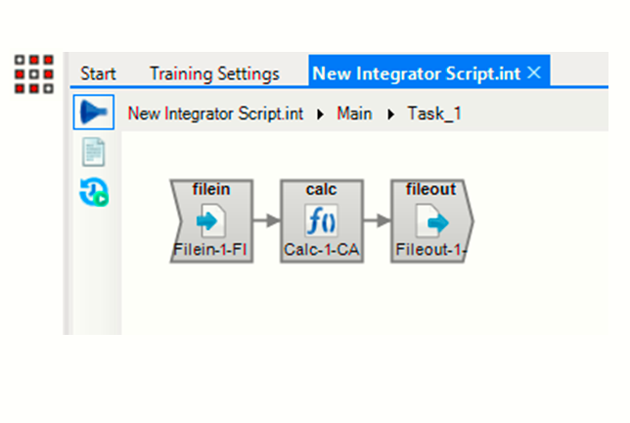Open the Training Settings tab
This screenshot has height=423, width=630.
tap(214, 73)
